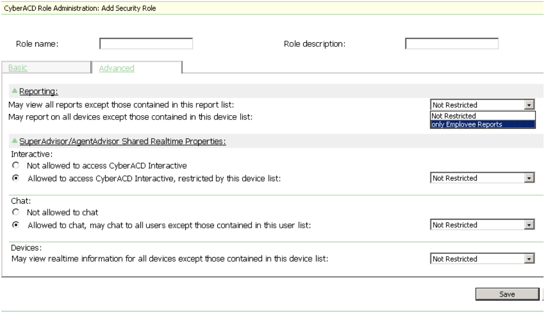Open the Chat user list dropdown
This screenshot has height=312, width=544.
pos(529,226)
